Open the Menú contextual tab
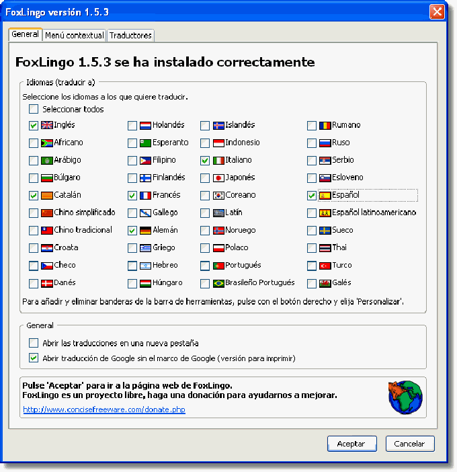The image size is (457, 472). 75,36
